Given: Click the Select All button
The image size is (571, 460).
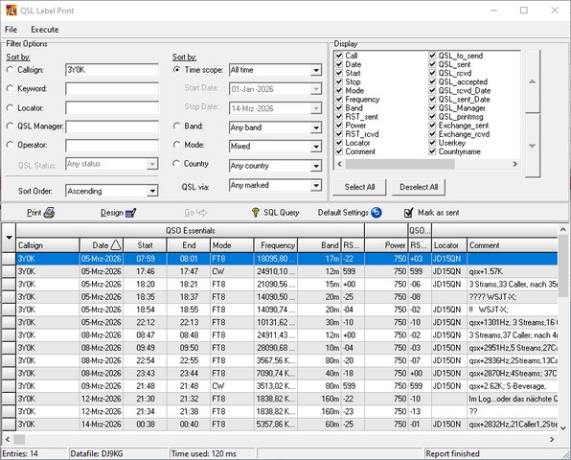Looking at the screenshot, I should click(359, 187).
